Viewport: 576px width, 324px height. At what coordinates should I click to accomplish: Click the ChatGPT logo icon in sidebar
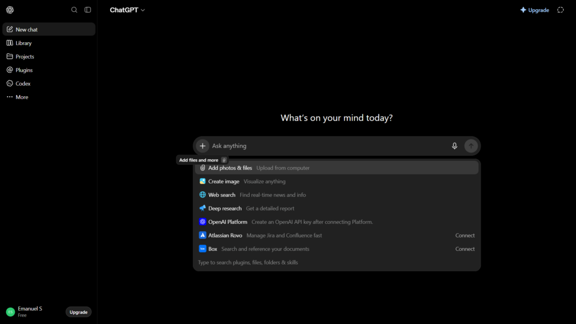pos(10,10)
